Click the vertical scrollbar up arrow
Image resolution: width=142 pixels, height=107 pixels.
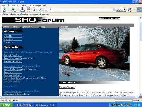tap(141, 18)
